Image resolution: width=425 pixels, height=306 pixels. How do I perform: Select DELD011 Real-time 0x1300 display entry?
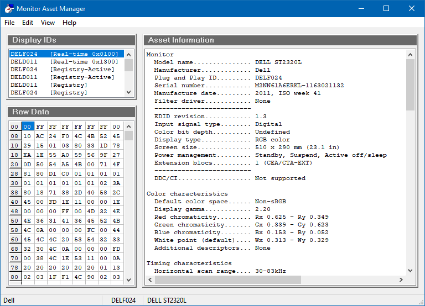tap(66, 62)
